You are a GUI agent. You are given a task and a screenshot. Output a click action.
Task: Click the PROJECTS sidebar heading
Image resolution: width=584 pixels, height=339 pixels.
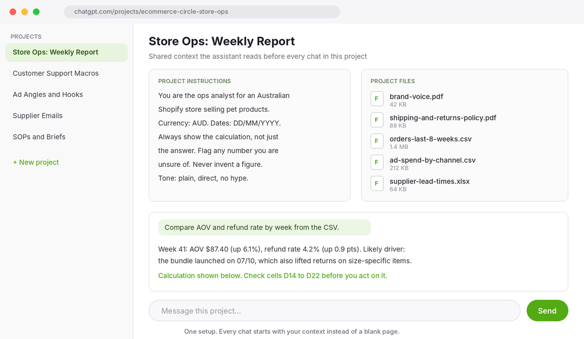coord(26,37)
